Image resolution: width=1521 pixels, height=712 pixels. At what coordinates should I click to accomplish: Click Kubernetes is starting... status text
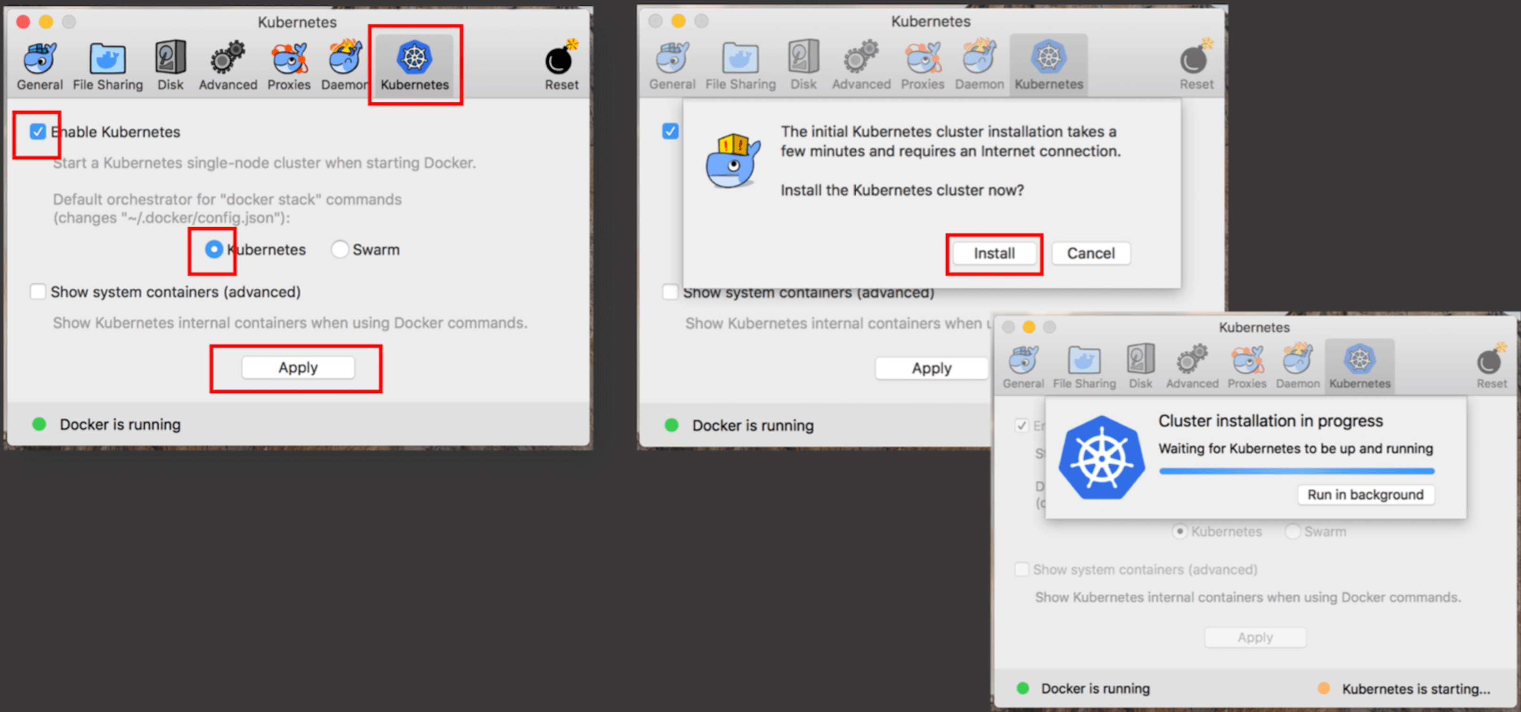point(1416,688)
